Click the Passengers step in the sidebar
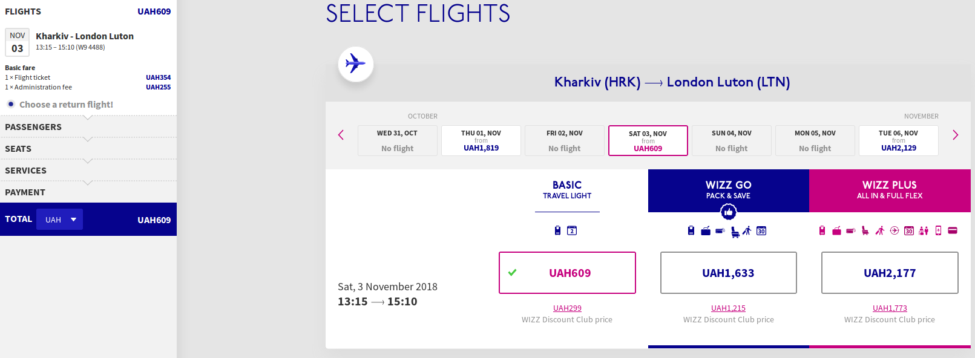The width and height of the screenshot is (975, 358). [x=33, y=127]
